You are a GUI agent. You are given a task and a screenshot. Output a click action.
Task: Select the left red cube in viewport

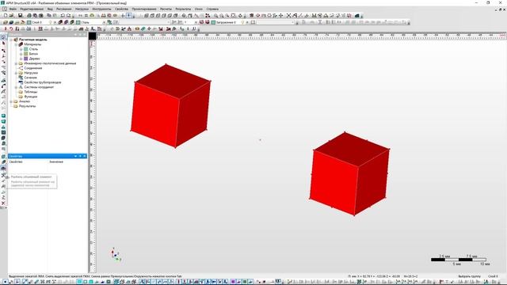pos(171,106)
